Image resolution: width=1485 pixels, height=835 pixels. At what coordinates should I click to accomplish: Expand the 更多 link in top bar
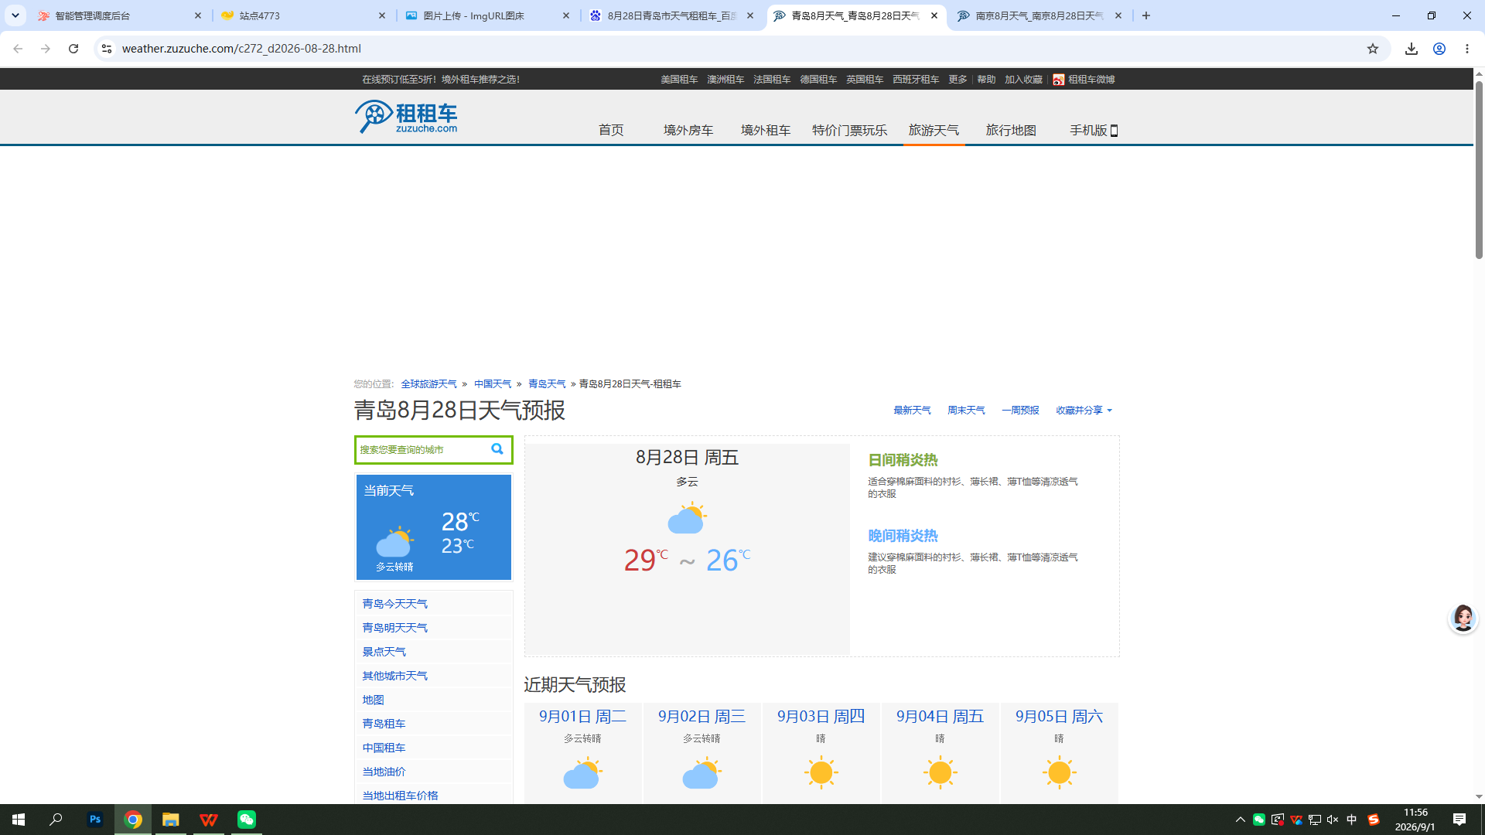[958, 80]
